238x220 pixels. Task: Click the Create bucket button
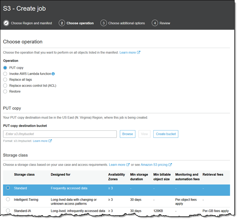click(166, 134)
